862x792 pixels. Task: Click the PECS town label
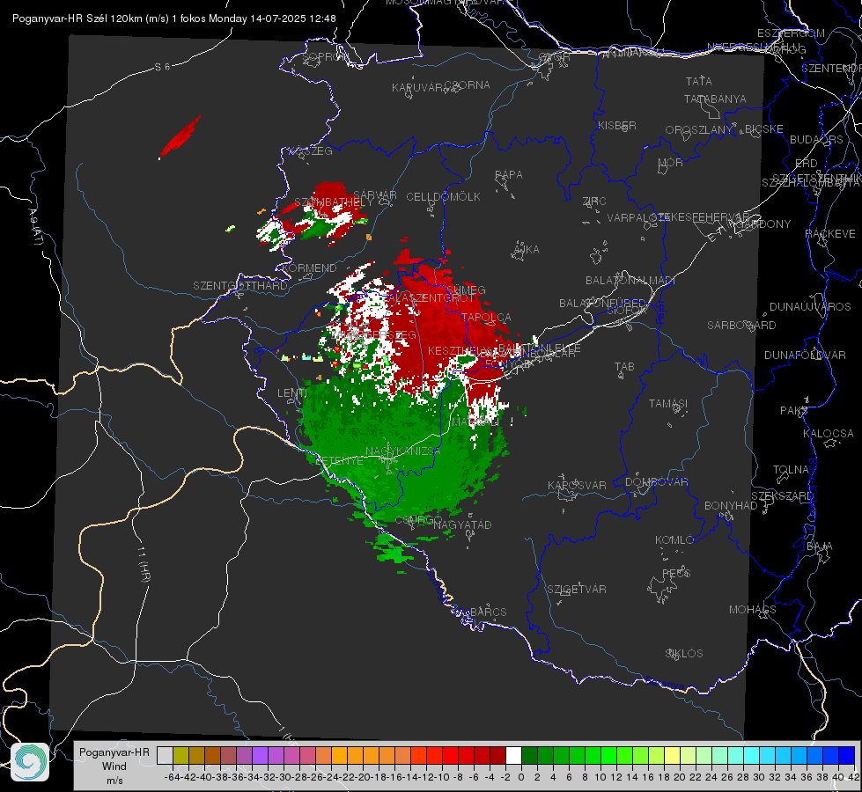675,573
